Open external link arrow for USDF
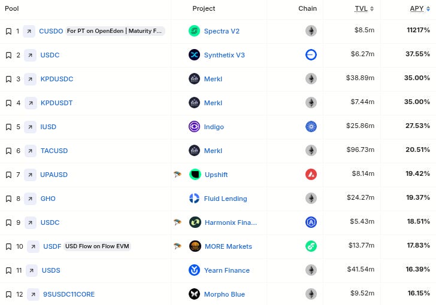The width and height of the screenshot is (436, 305). [33, 246]
